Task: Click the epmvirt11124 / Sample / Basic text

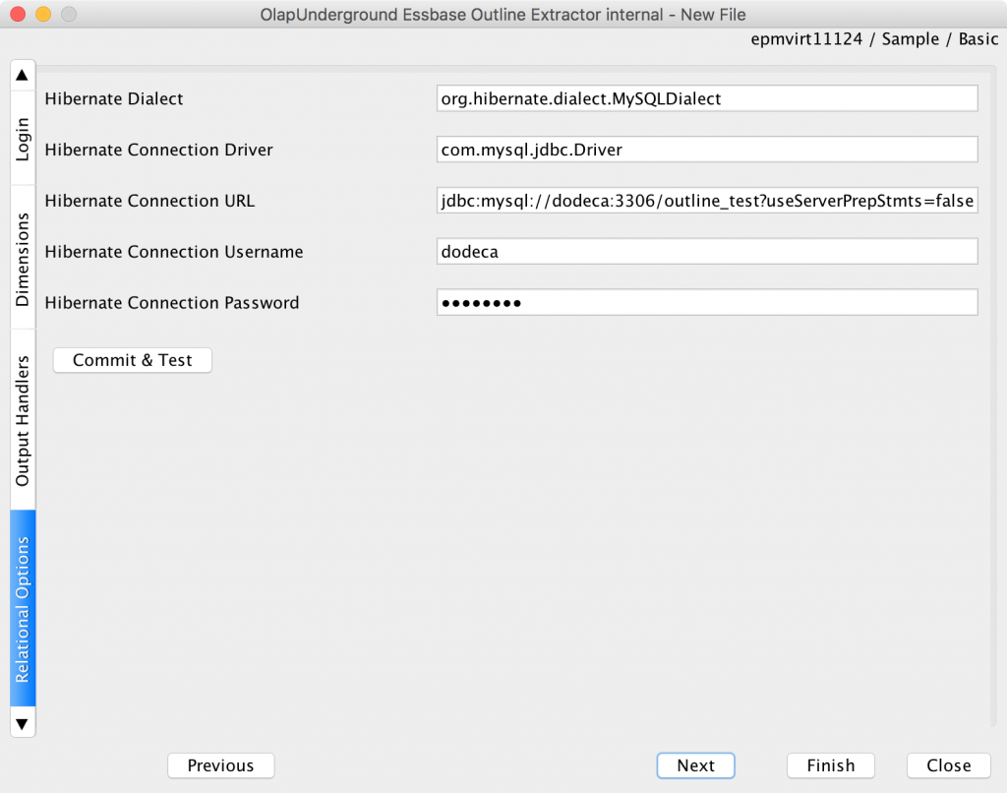Action: [x=874, y=39]
